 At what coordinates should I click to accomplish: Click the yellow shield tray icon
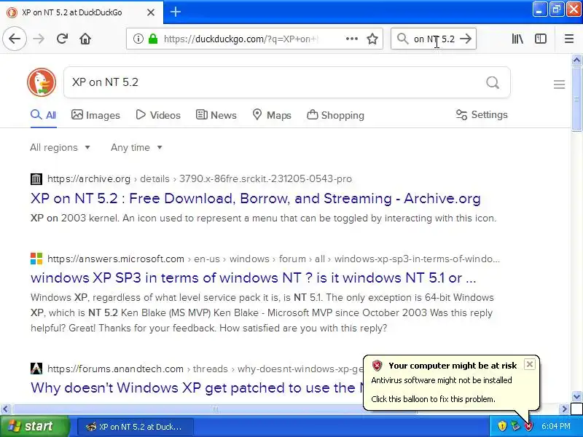tap(502, 425)
